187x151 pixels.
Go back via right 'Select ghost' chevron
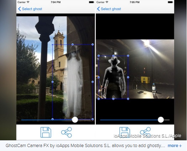[x=98, y=9]
